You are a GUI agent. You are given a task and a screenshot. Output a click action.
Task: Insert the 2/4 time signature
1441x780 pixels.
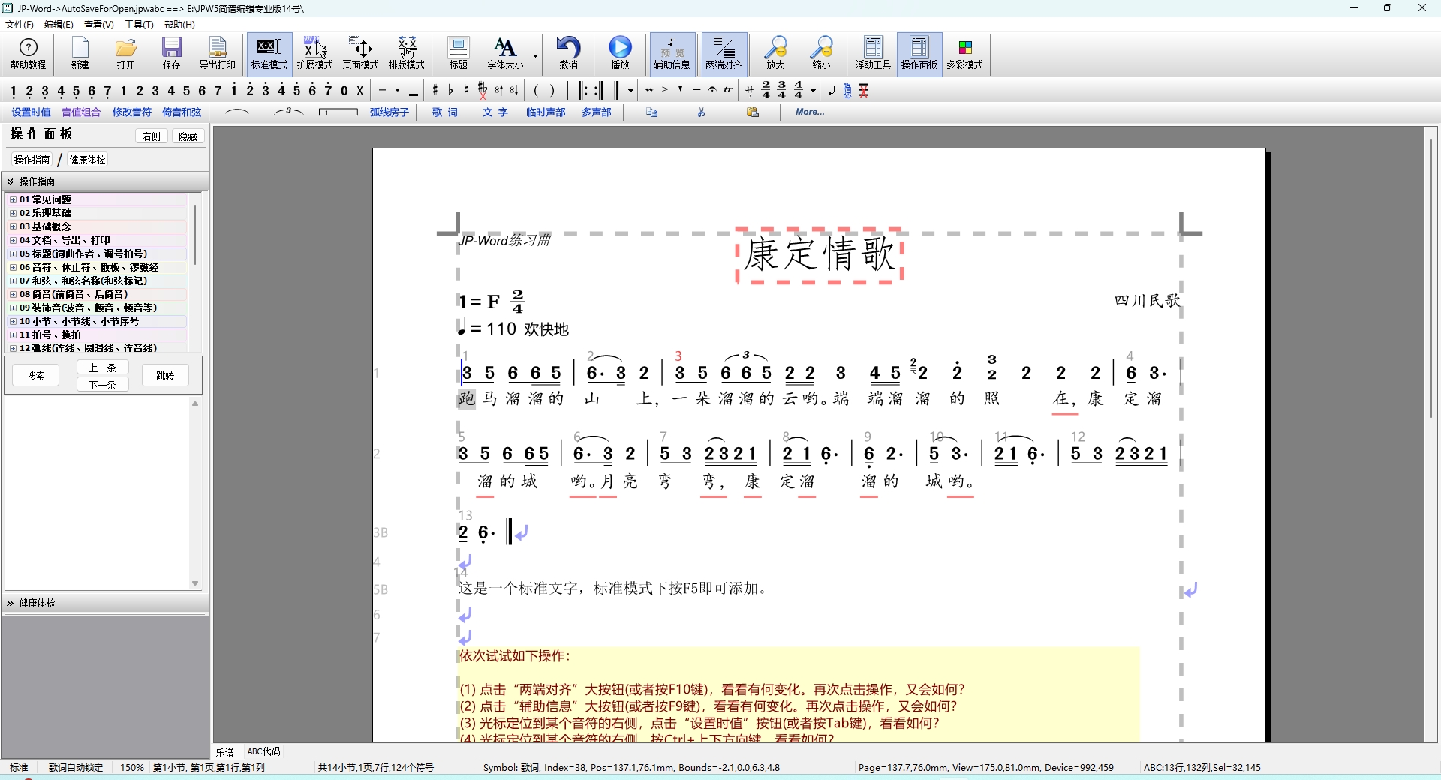tap(766, 91)
